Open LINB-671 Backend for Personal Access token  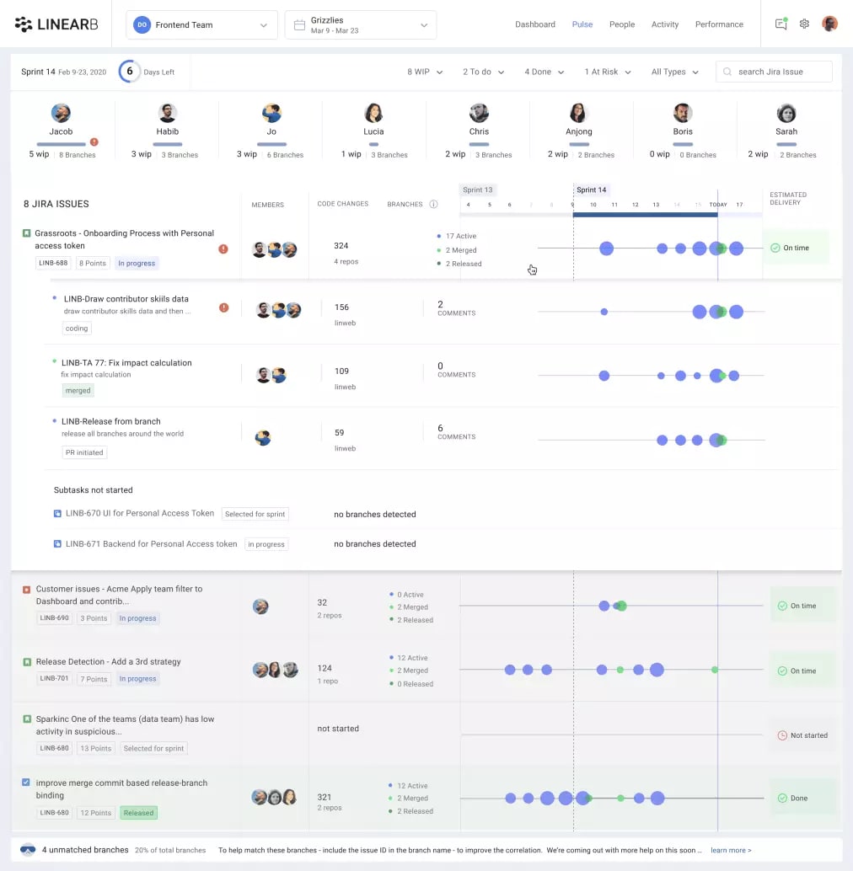[151, 544]
